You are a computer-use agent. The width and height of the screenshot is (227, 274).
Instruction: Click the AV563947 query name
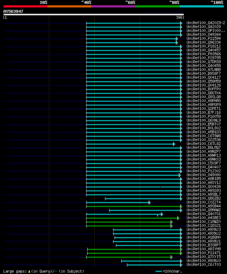click(x=13, y=11)
